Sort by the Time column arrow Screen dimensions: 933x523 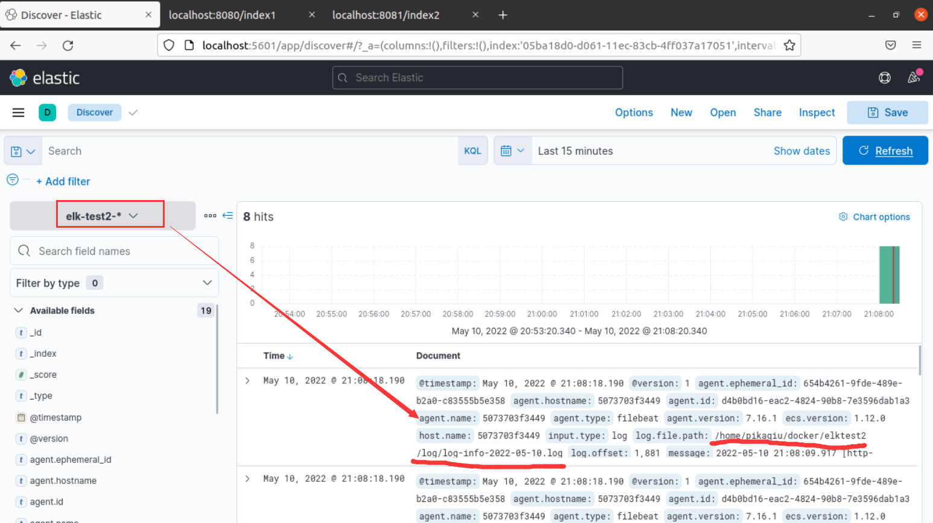290,357
